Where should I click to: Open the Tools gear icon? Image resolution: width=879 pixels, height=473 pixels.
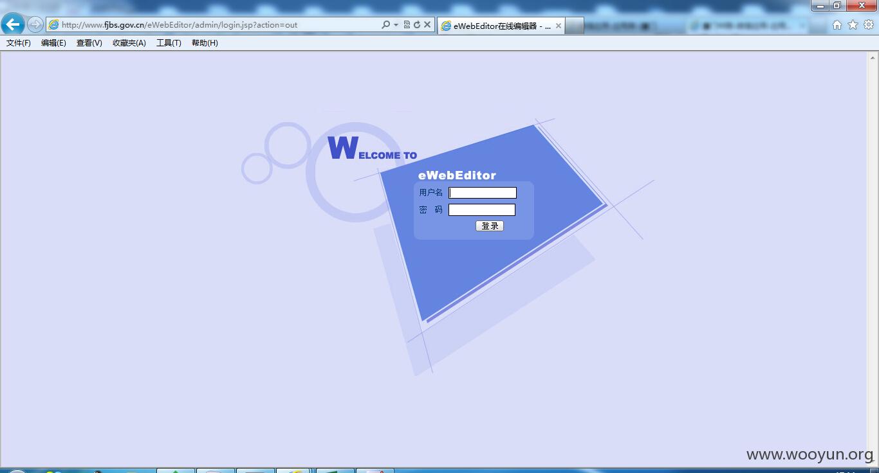[x=869, y=24]
